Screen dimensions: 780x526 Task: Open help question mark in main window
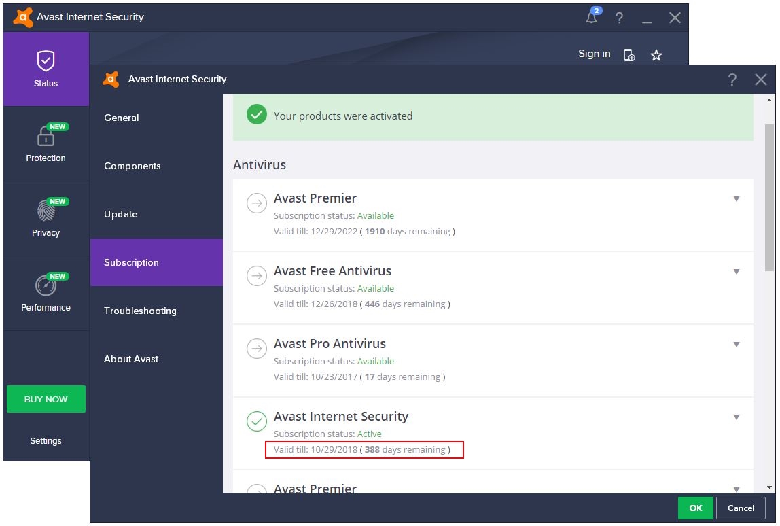click(x=619, y=18)
